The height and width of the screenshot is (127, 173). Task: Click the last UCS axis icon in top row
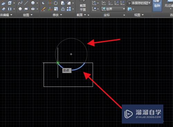click(122, 3)
